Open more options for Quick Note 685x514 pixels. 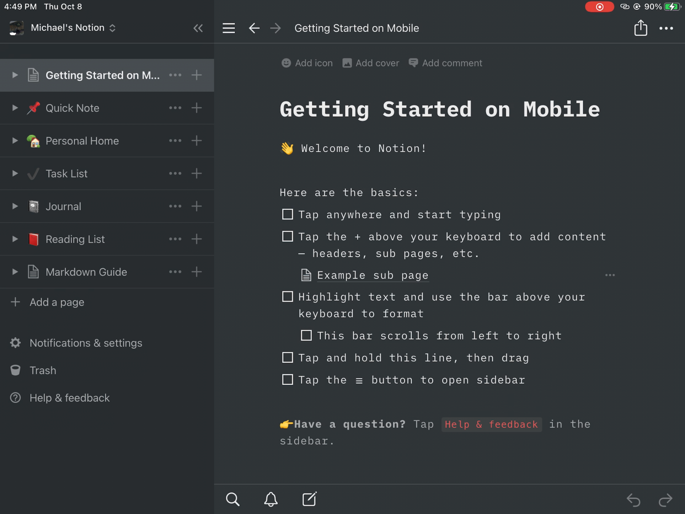click(175, 108)
